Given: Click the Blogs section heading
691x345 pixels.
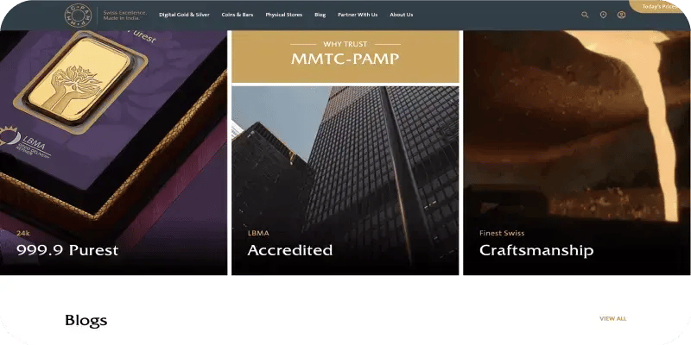Looking at the screenshot, I should (86, 320).
